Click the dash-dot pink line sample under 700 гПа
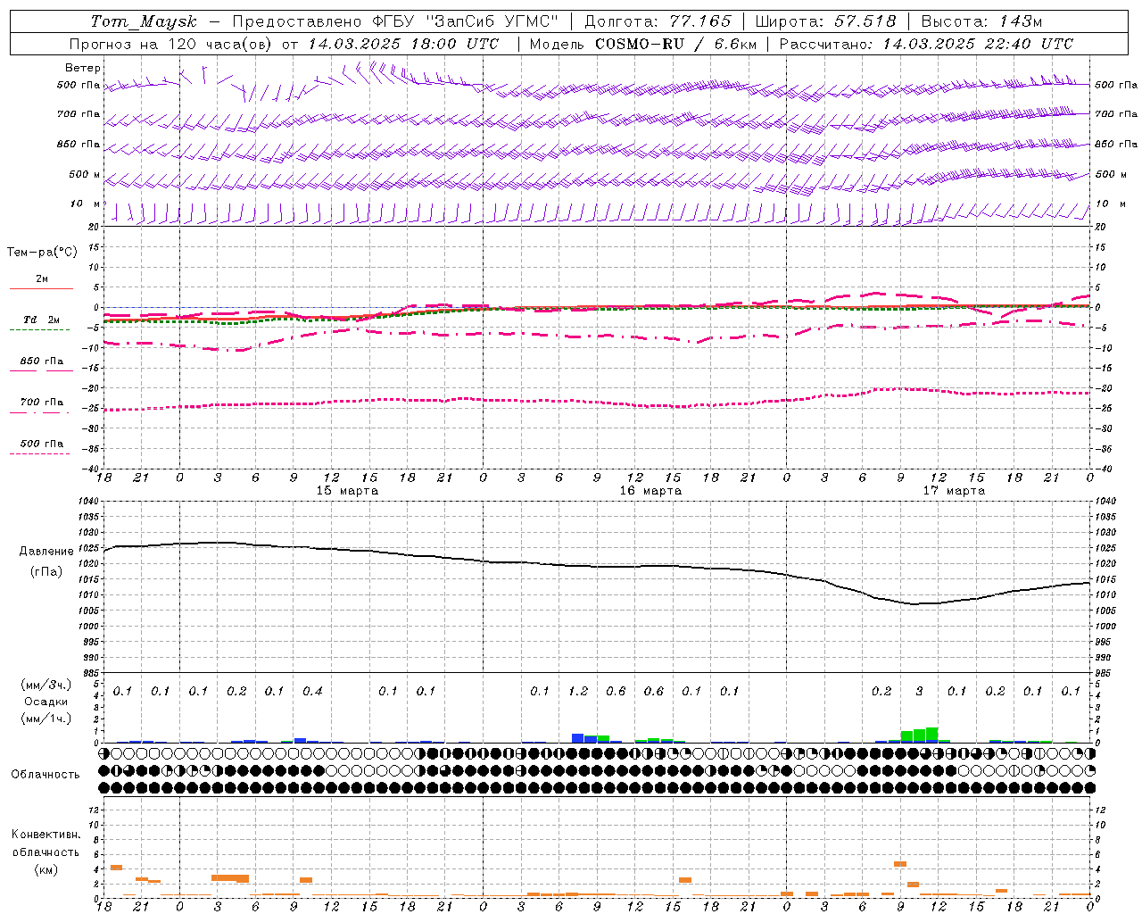 (39, 412)
